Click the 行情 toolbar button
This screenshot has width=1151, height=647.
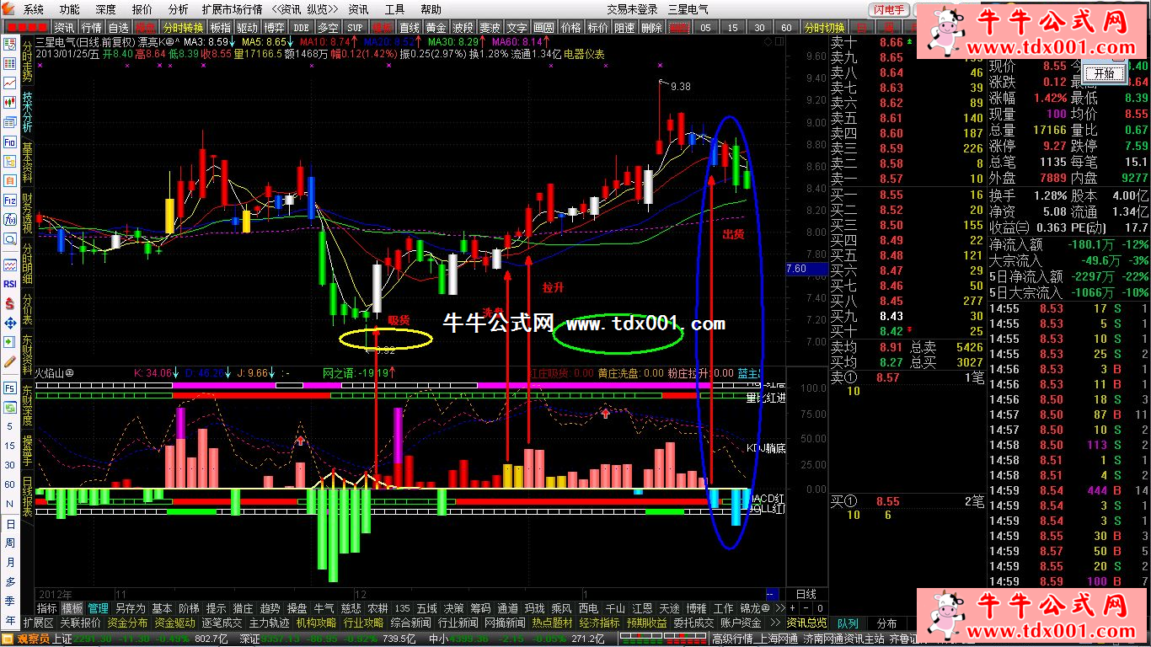click(x=91, y=28)
